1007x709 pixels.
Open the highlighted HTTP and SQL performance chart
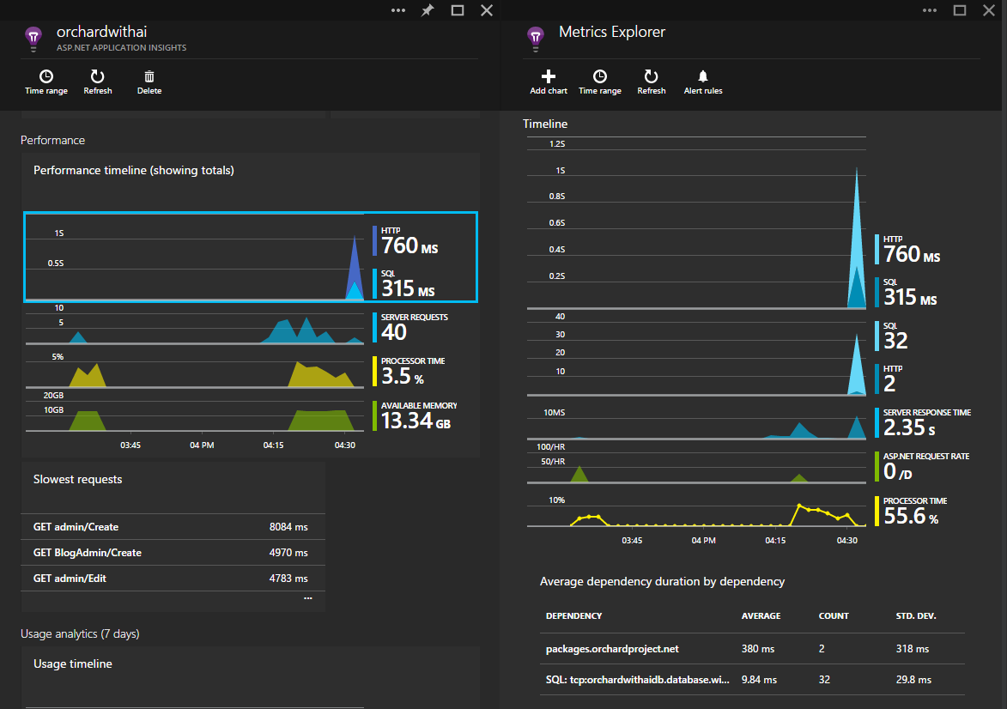point(251,257)
